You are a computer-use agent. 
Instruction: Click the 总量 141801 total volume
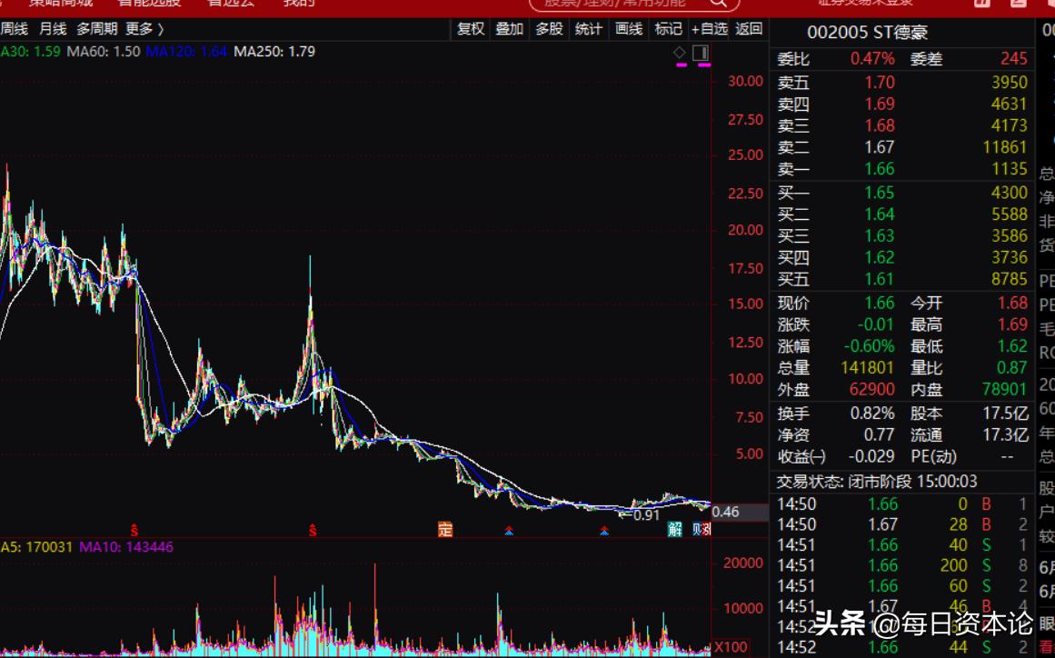click(867, 368)
